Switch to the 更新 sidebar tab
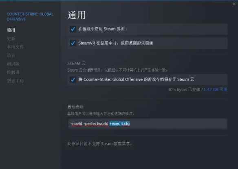Screen dimensions: 238x169 coord(11,38)
